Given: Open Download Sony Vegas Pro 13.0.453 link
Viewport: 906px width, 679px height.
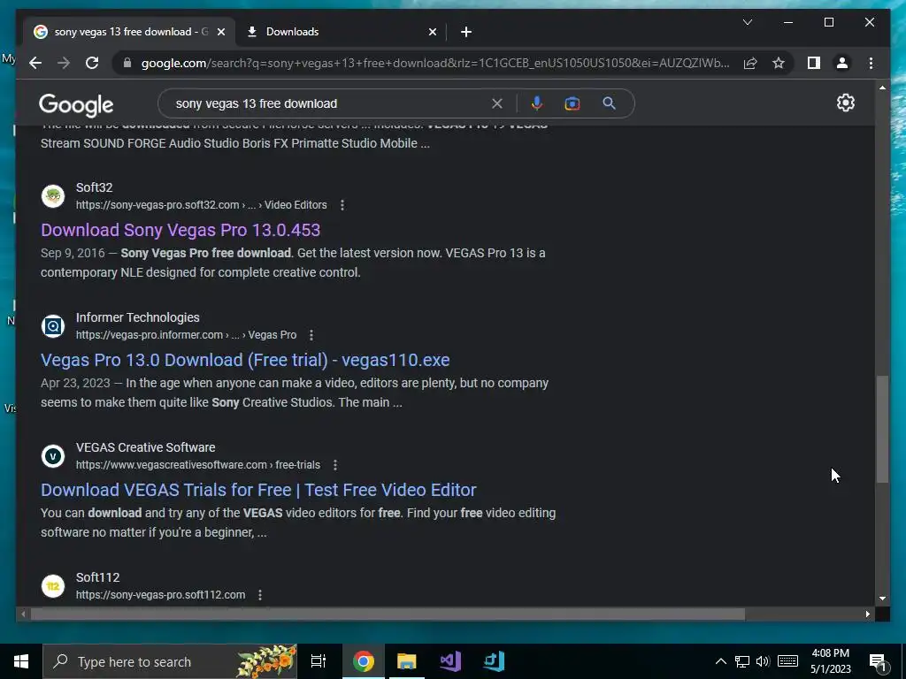Looking at the screenshot, I should pyautogui.click(x=180, y=230).
